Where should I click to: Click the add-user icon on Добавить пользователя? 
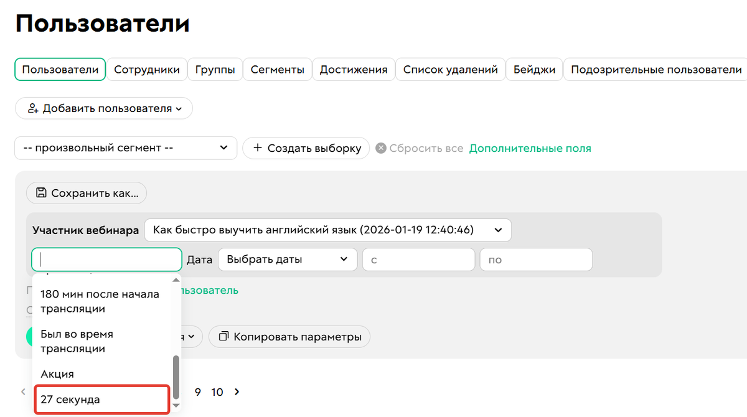(32, 108)
